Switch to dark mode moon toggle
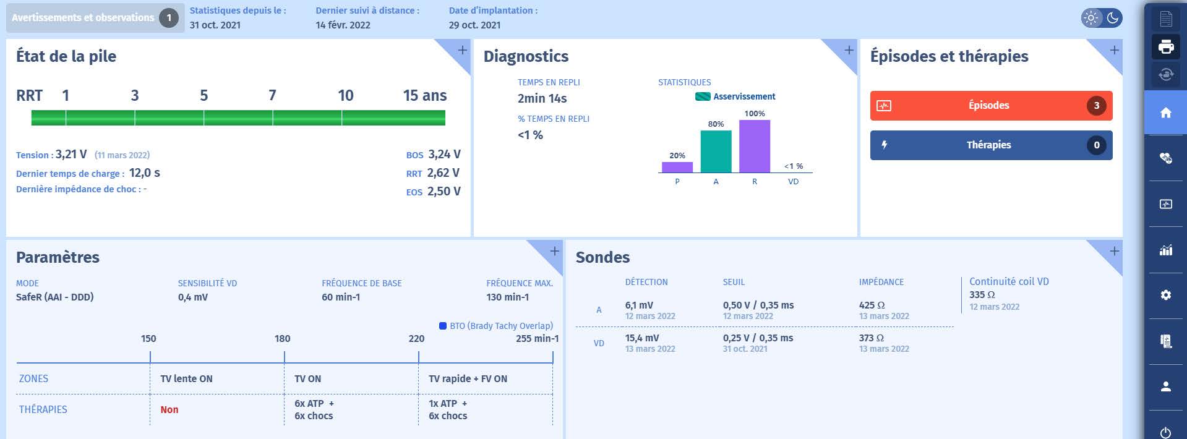 (1112, 18)
